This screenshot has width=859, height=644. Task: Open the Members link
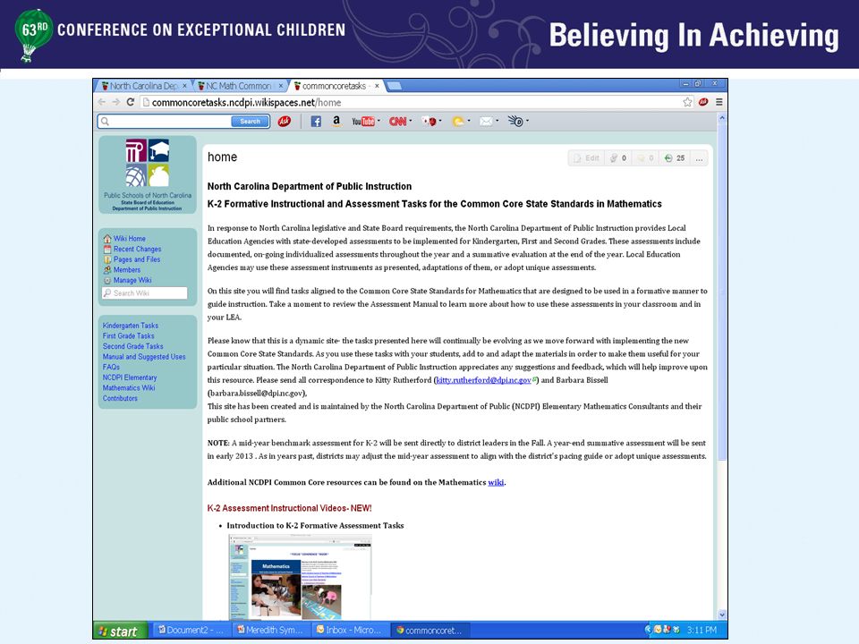pos(126,270)
